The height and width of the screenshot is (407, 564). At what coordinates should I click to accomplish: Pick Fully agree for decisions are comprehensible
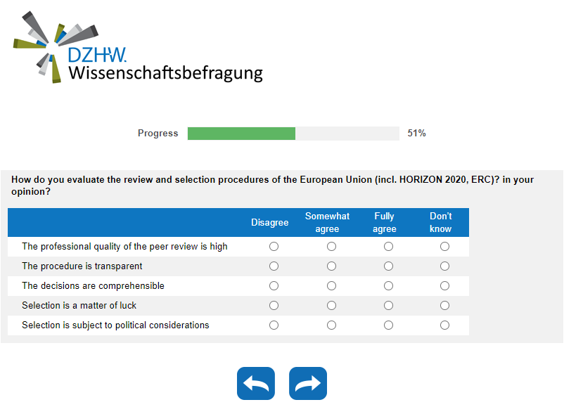[x=388, y=286]
